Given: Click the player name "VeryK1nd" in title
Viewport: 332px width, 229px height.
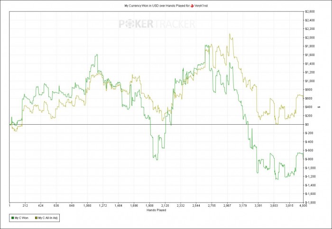Looking at the screenshot, I should tap(201, 6).
